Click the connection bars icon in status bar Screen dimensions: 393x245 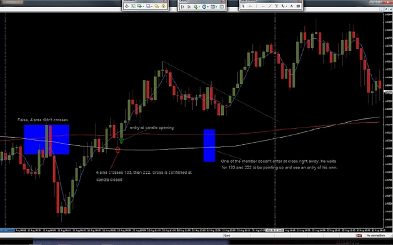tap(359, 236)
